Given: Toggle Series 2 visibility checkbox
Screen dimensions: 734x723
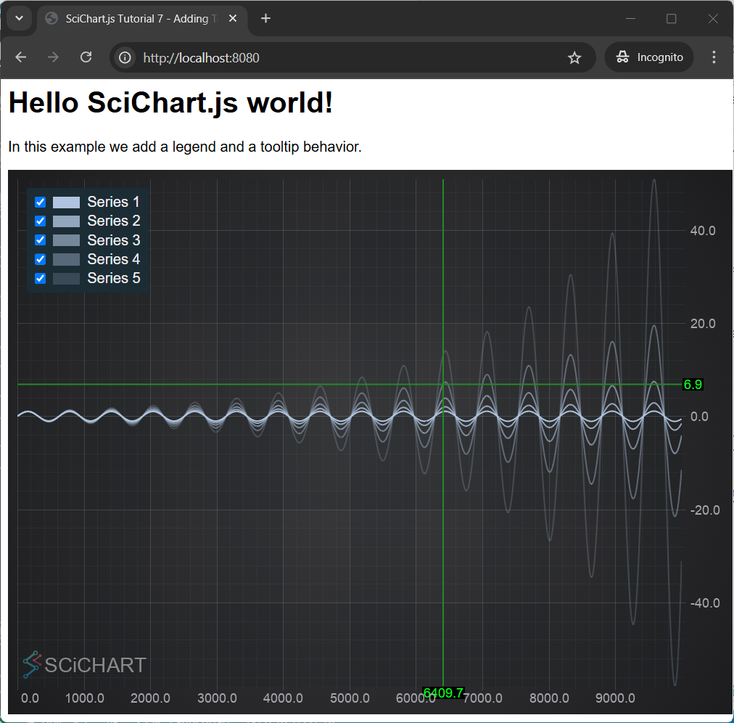Looking at the screenshot, I should pos(41,221).
